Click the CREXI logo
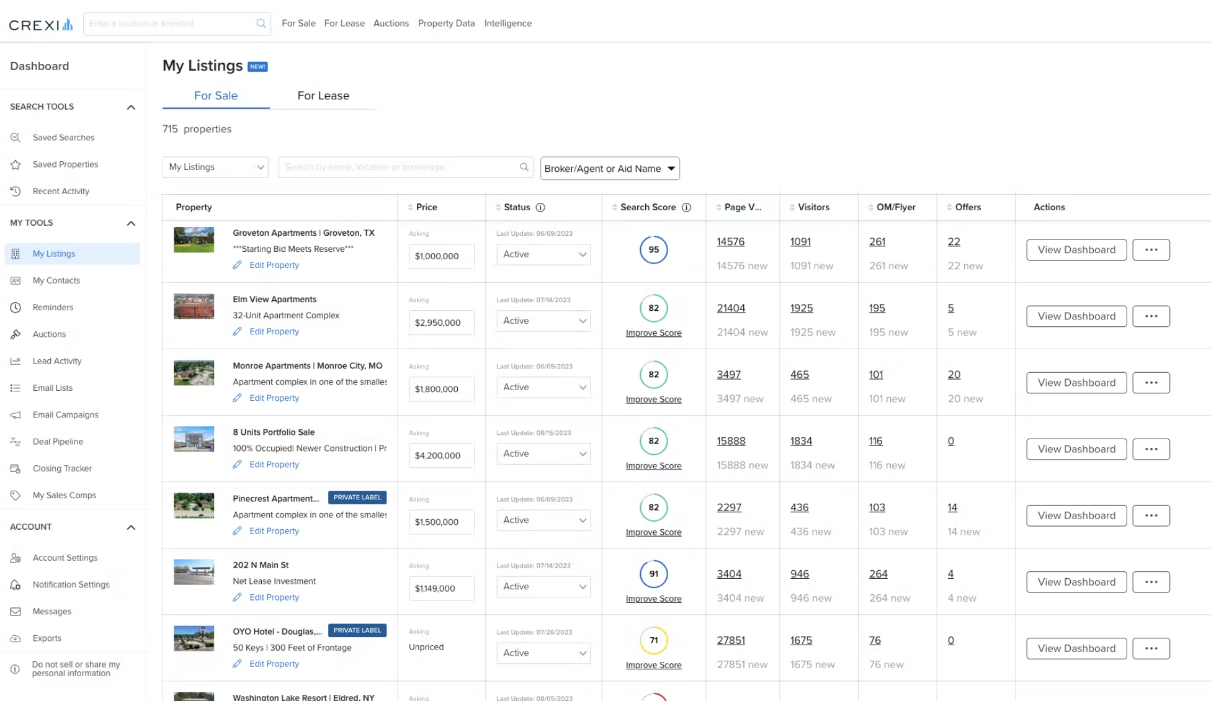Image resolution: width=1211 pixels, height=701 pixels. click(x=41, y=25)
